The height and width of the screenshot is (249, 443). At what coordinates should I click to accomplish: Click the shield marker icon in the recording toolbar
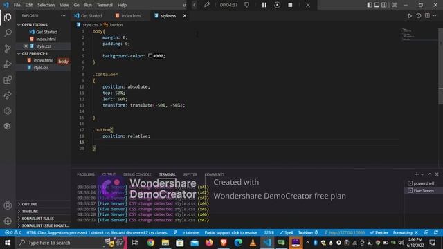coord(246,5)
